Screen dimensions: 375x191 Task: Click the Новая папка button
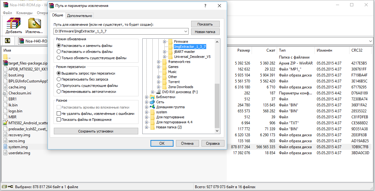[x=205, y=31]
